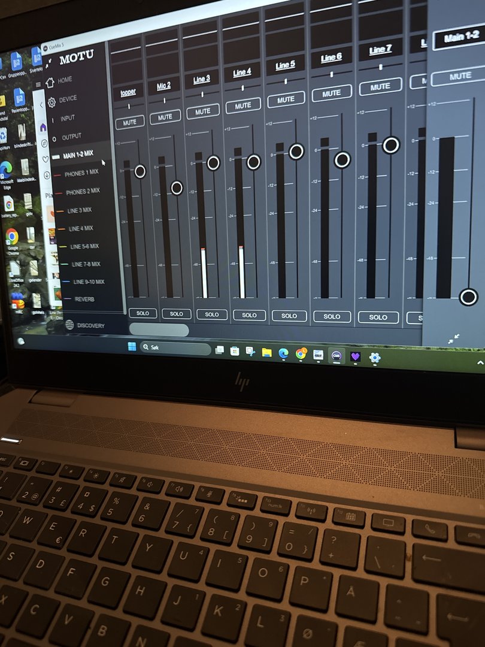
Task: Open Edge from the taskbar
Action: point(283,353)
